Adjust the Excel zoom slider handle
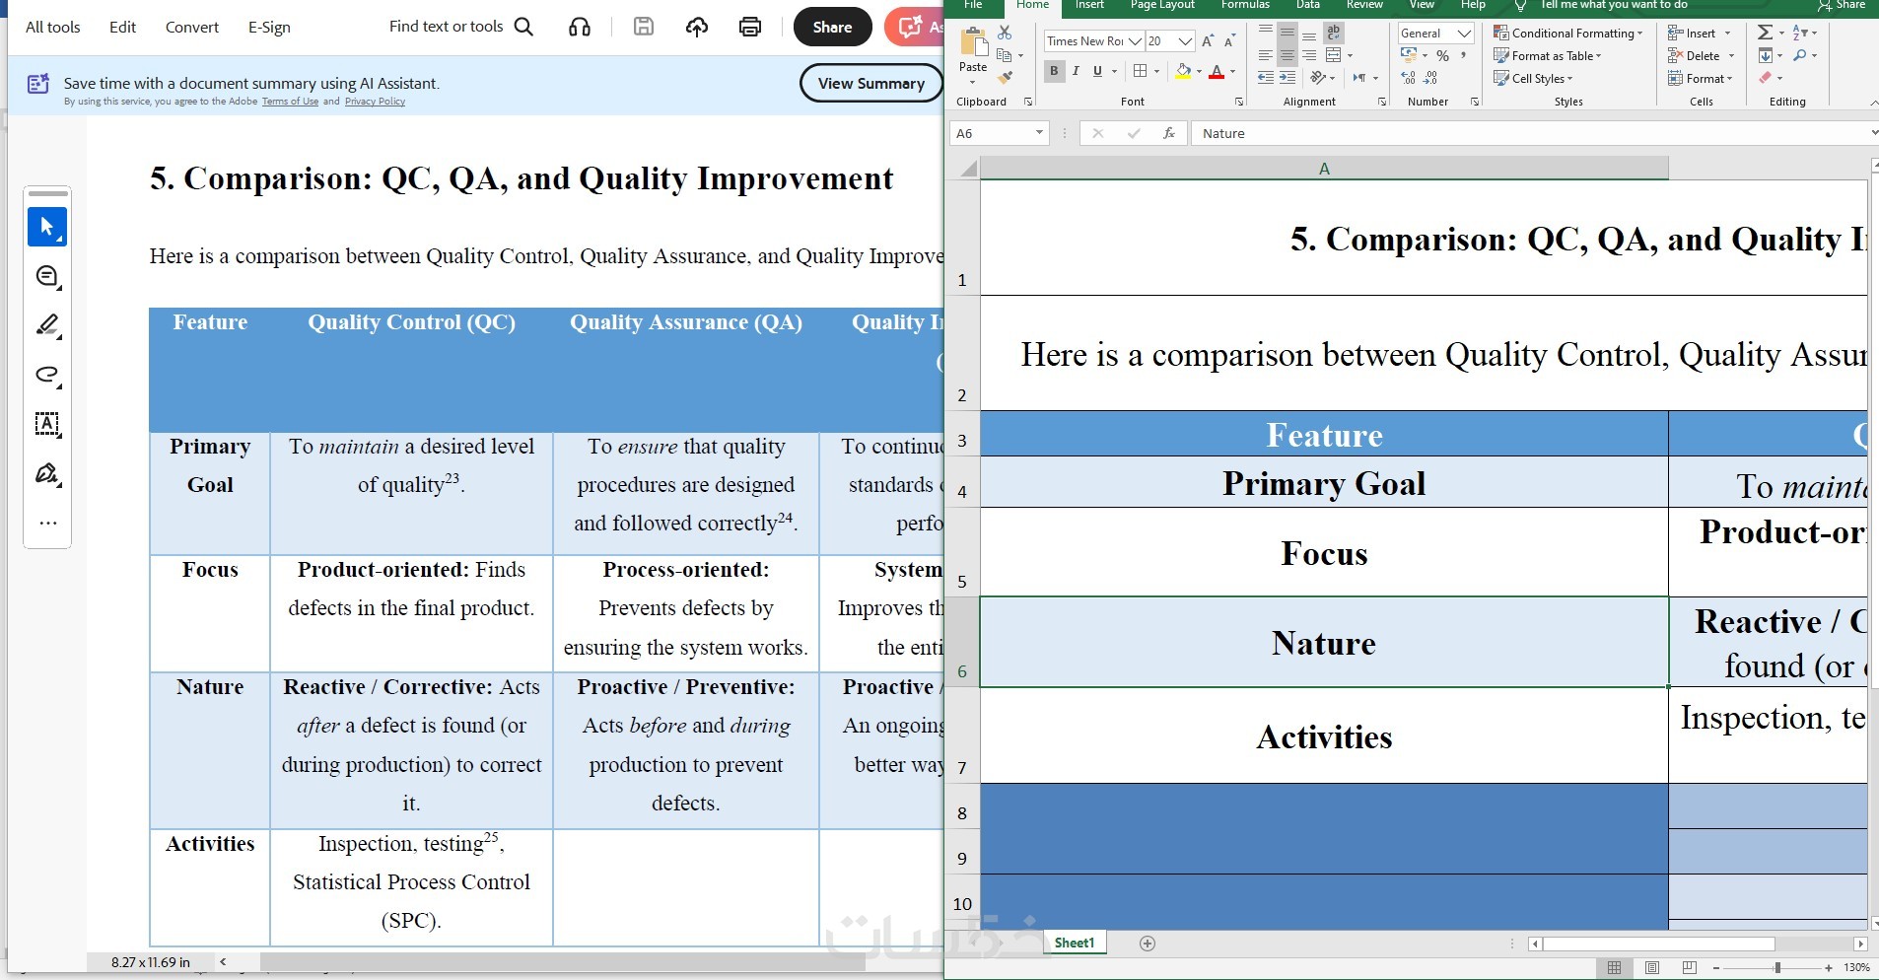The width and height of the screenshot is (1879, 980). click(1777, 968)
